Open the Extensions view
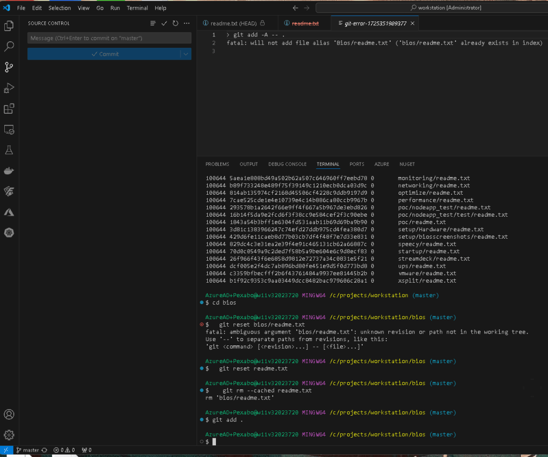This screenshot has height=457, width=548. pos(9,108)
